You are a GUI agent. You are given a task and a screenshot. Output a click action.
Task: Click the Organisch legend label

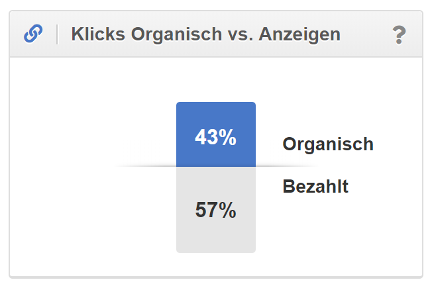tap(327, 144)
